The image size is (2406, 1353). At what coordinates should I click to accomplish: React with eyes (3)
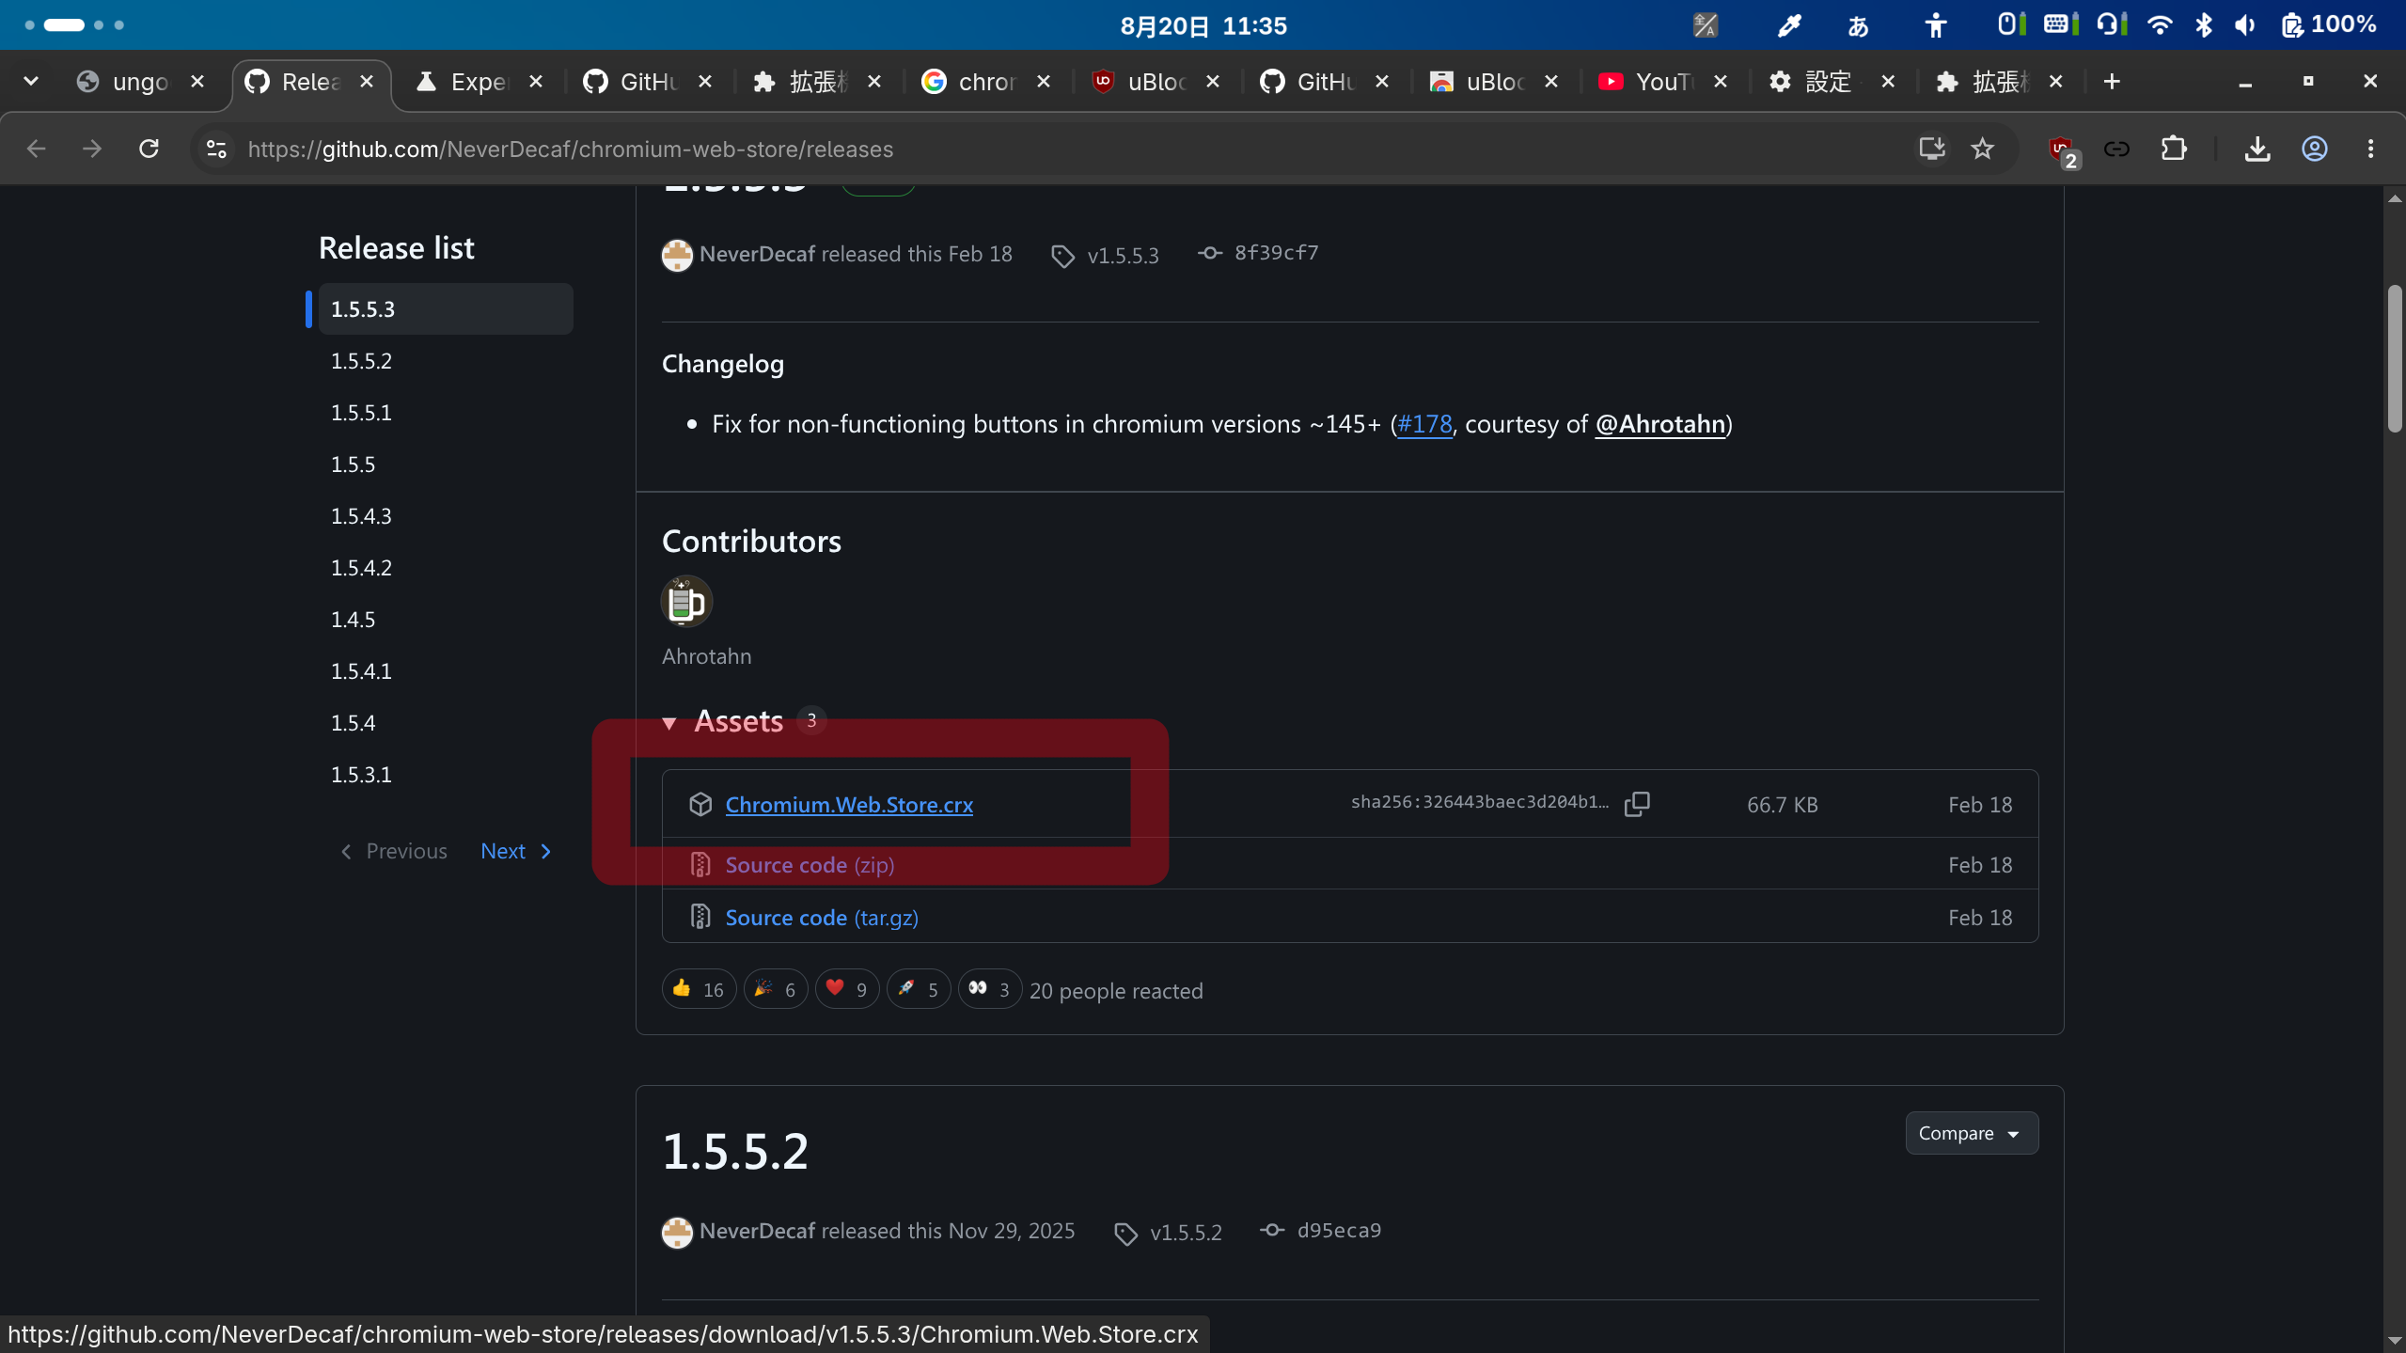point(989,989)
